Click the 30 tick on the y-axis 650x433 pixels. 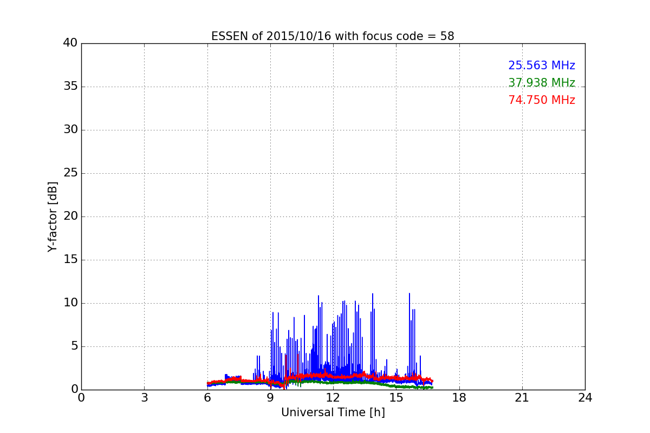coord(70,130)
